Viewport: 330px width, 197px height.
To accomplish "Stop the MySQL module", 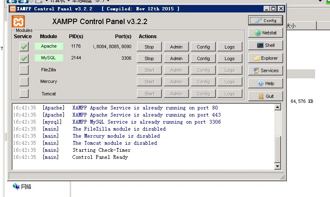I will click(149, 58).
